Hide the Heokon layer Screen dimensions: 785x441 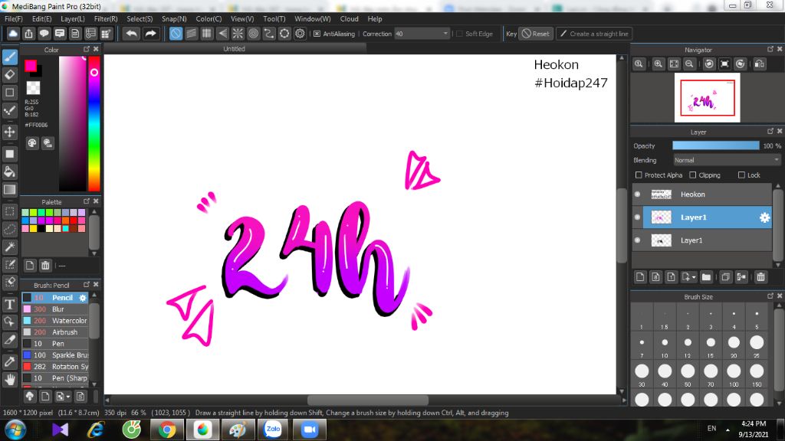[637, 194]
